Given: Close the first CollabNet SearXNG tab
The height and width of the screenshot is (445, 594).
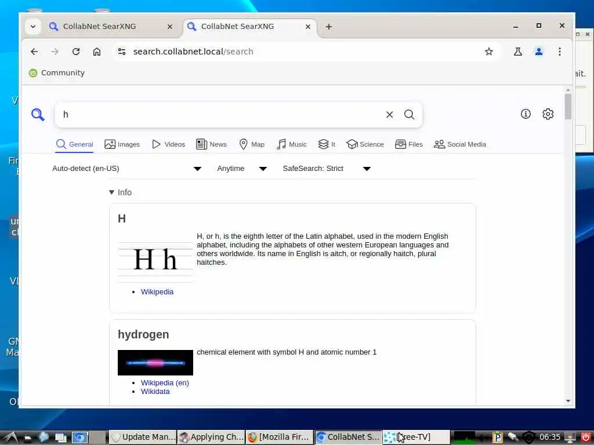Looking at the screenshot, I should [170, 27].
